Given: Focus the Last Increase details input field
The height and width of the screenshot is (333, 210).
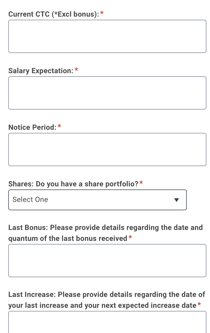Looking at the screenshot, I should 107,322.
